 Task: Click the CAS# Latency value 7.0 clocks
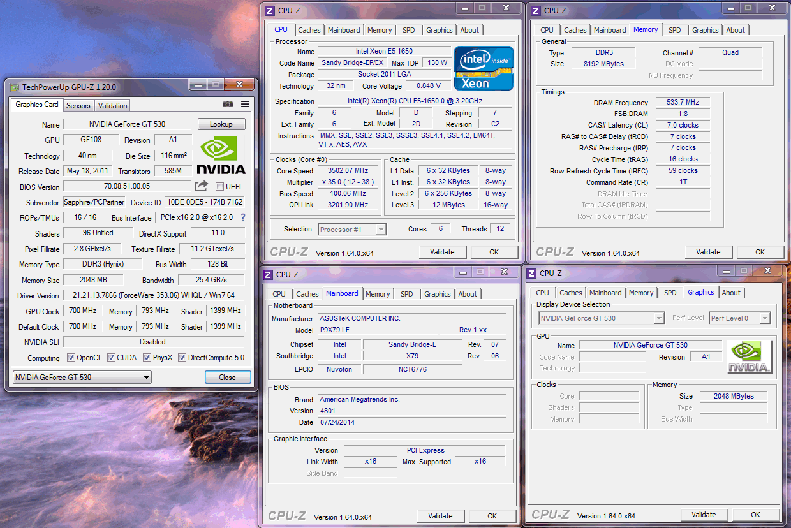(x=683, y=125)
